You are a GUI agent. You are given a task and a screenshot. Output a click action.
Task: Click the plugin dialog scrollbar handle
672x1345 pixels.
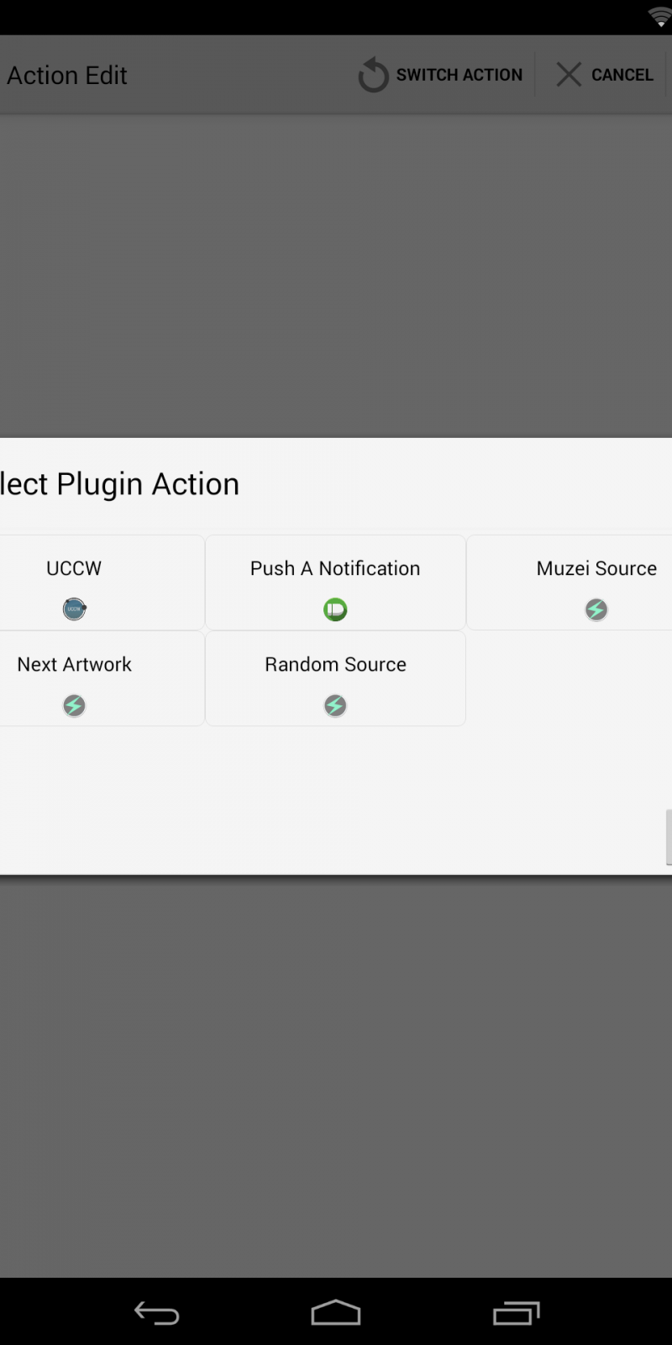[668, 836]
